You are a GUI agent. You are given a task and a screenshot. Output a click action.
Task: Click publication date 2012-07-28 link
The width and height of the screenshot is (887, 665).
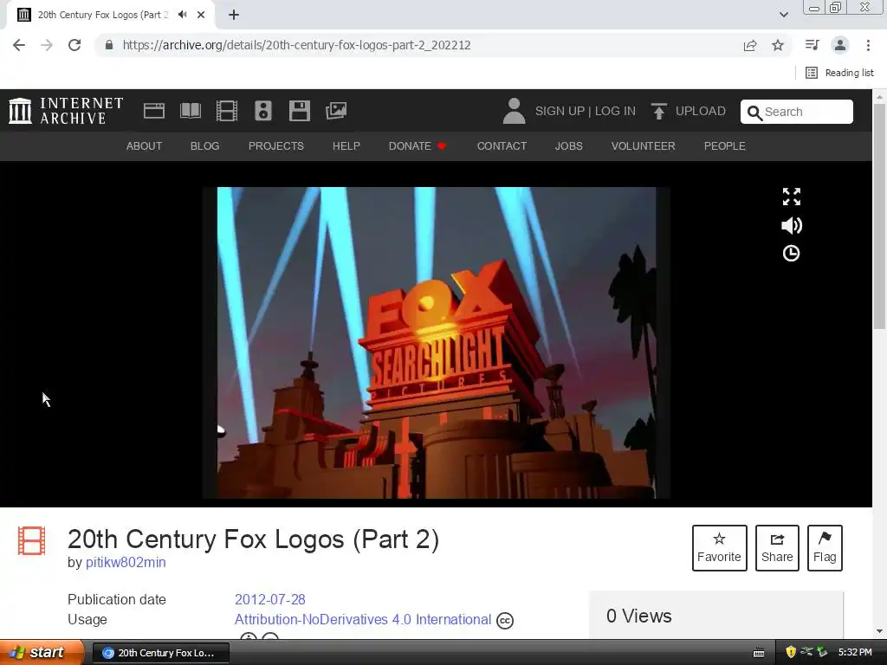(x=270, y=599)
